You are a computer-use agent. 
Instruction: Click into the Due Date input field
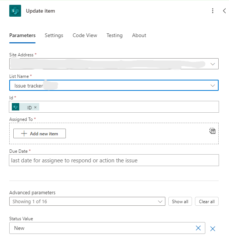pos(114,160)
